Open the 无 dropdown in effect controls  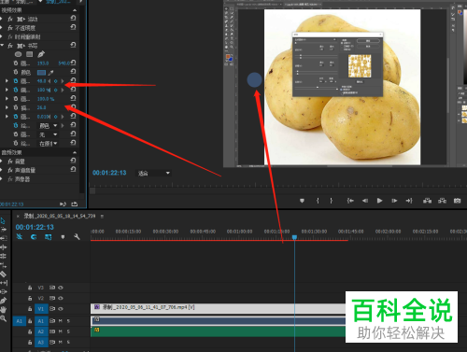coord(49,134)
